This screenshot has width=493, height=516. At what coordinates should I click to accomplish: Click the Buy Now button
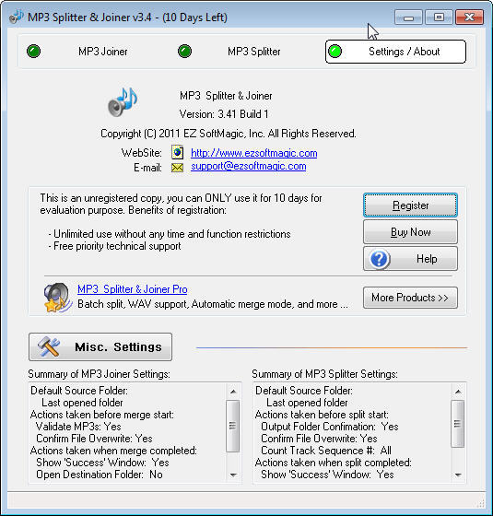pyautogui.click(x=410, y=232)
